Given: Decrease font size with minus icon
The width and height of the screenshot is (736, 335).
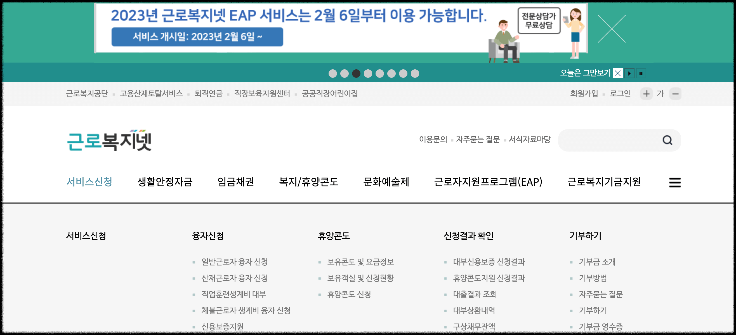Looking at the screenshot, I should [675, 94].
